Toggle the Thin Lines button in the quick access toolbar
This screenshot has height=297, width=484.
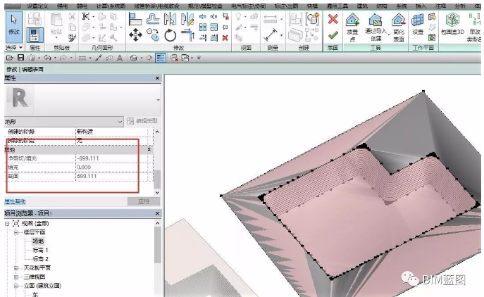pyautogui.click(x=161, y=58)
